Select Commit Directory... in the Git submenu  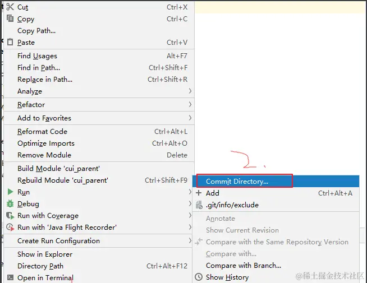coord(276,181)
